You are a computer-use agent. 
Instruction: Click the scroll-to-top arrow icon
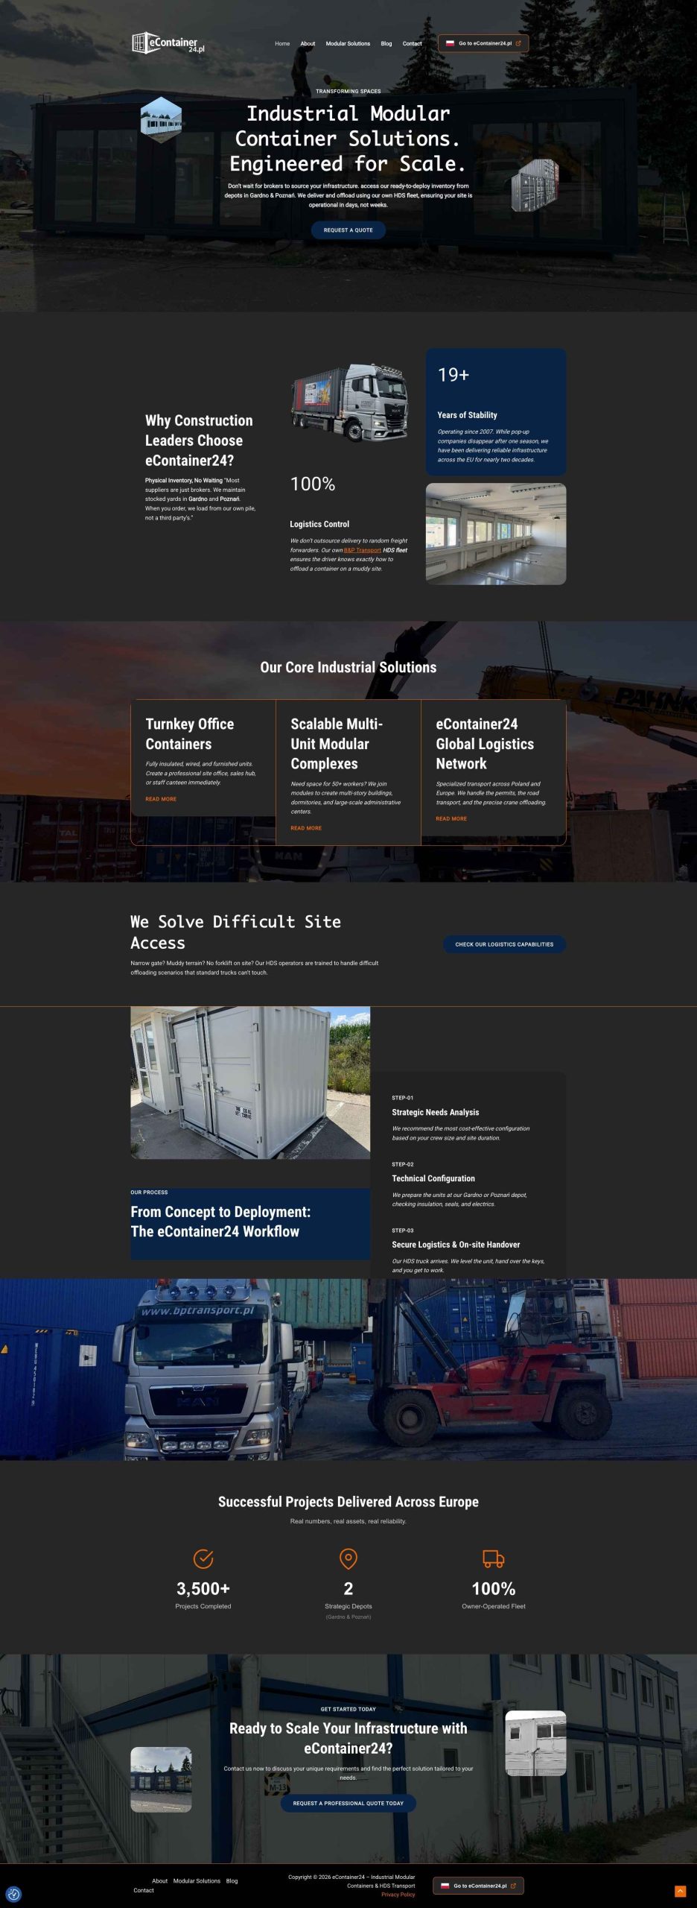tap(680, 1891)
